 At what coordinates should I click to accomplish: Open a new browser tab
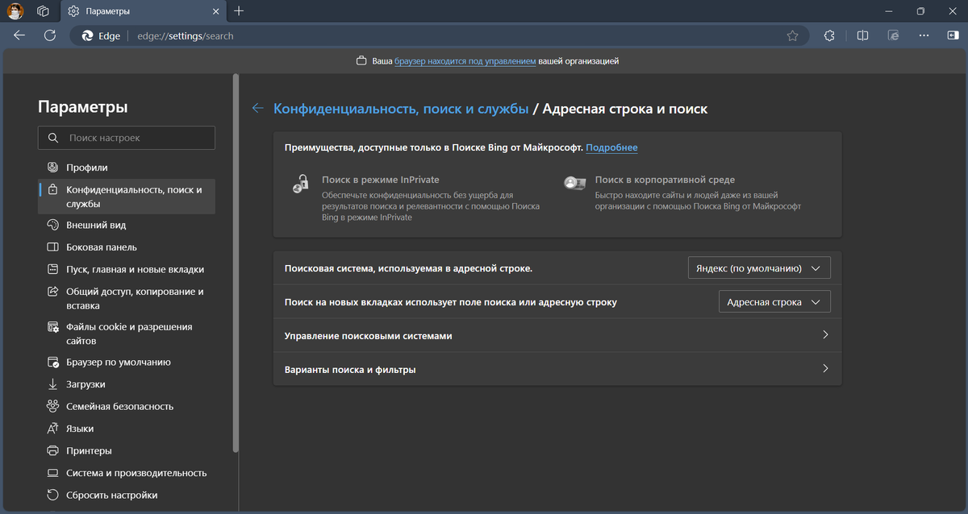pyautogui.click(x=237, y=11)
